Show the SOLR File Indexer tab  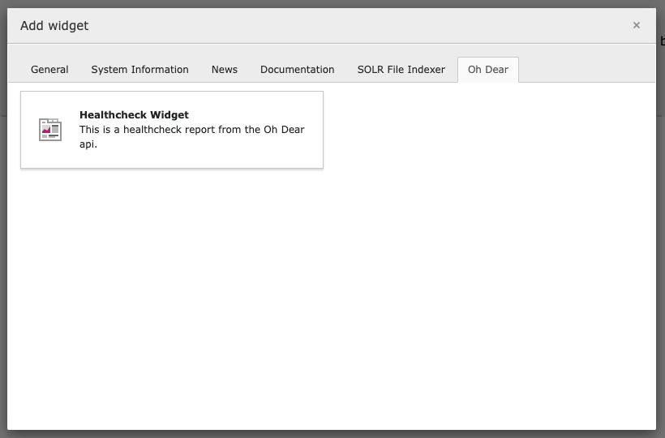click(401, 70)
